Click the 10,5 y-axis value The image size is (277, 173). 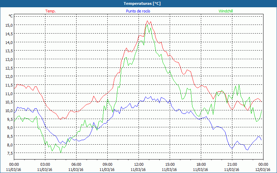tap(9, 102)
